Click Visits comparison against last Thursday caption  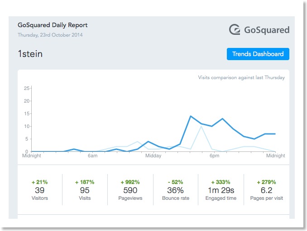coord(241,77)
